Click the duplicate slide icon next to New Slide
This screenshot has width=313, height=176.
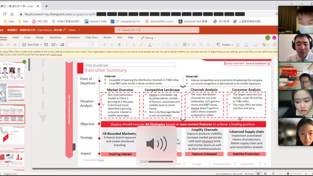pyautogui.click(x=46, y=45)
